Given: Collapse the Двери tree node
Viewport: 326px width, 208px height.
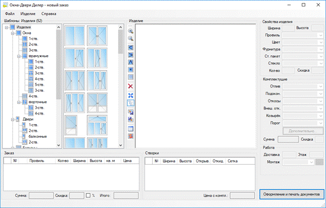Looking at the screenshot, I should (x=12, y=119).
